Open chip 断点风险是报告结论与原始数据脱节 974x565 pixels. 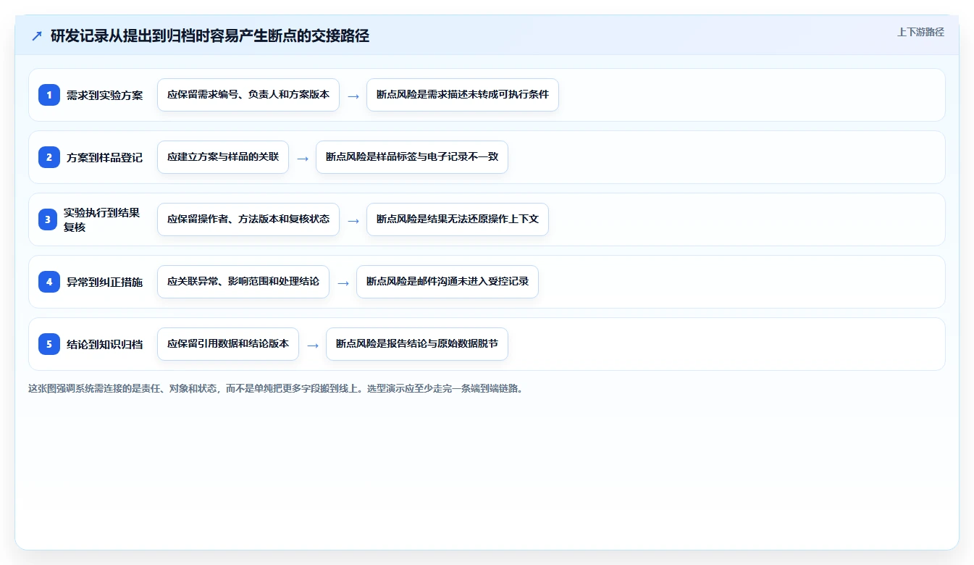pos(417,344)
